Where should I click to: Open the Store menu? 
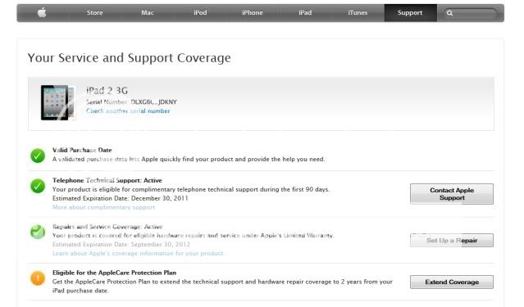[x=95, y=12]
